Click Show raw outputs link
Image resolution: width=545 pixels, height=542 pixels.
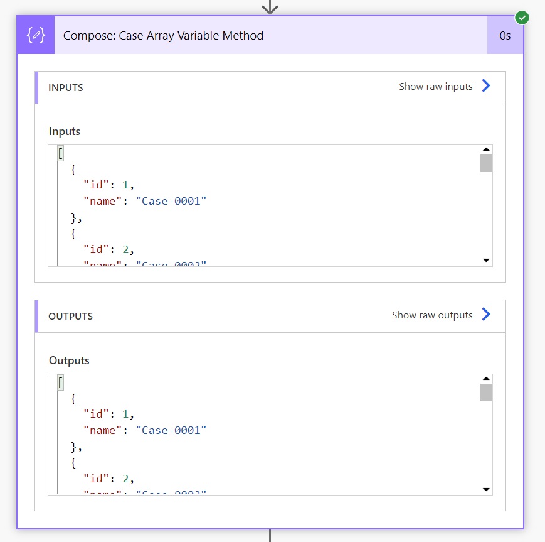(432, 315)
